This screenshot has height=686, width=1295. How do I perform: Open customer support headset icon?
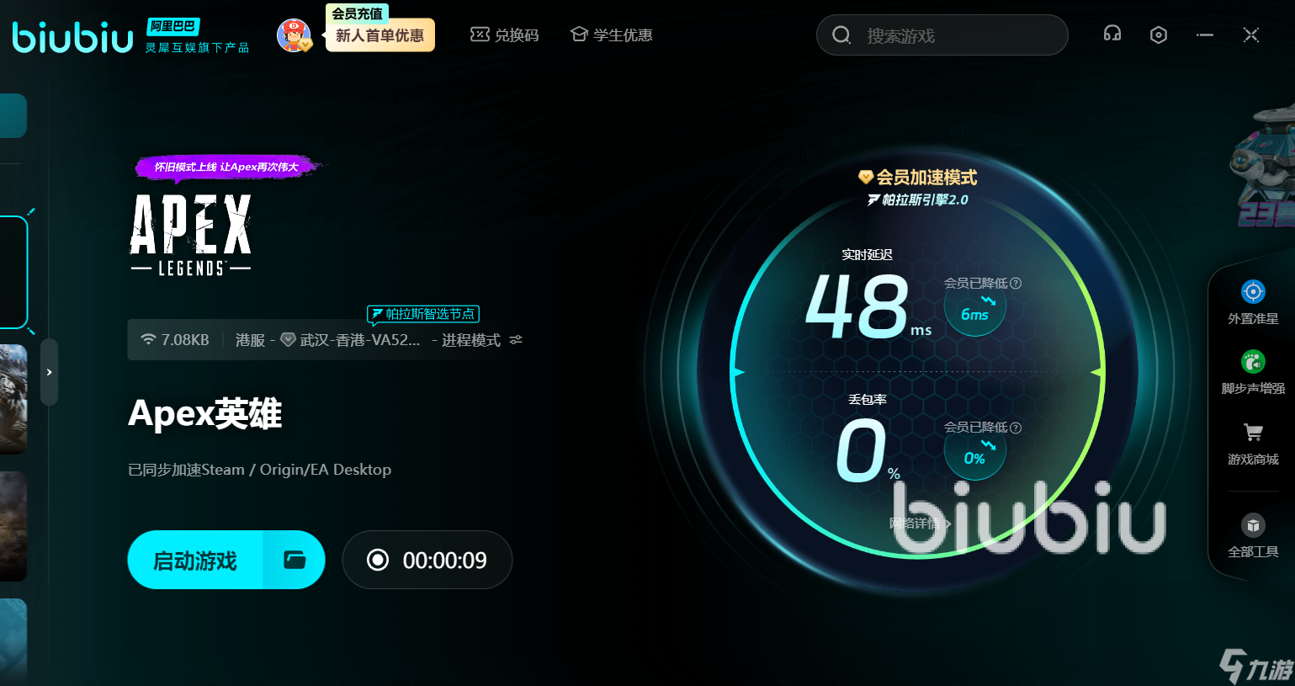click(1112, 34)
